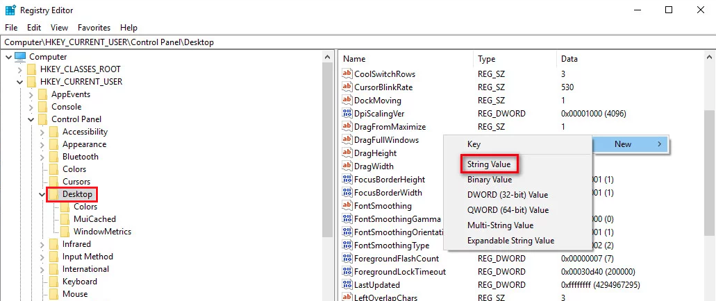Choose Multi-String Value from the submenu
The image size is (716, 301).
tap(500, 225)
